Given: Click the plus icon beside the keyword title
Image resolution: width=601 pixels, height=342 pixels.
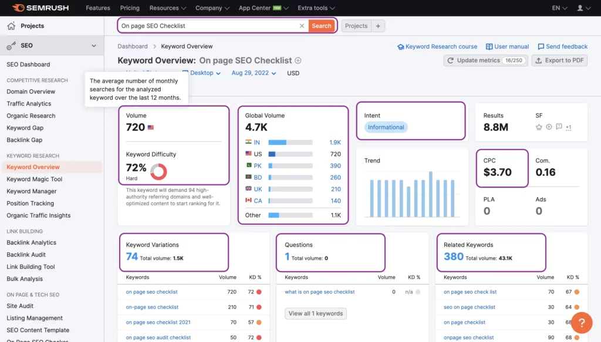Looking at the screenshot, I should point(298,60).
